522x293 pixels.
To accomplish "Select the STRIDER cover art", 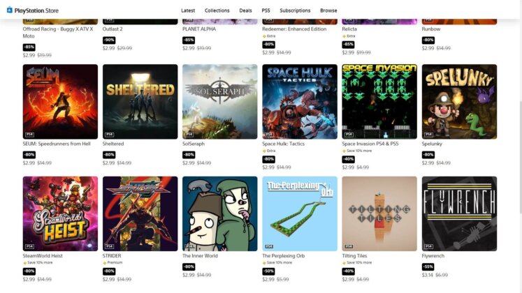I will tap(140, 213).
